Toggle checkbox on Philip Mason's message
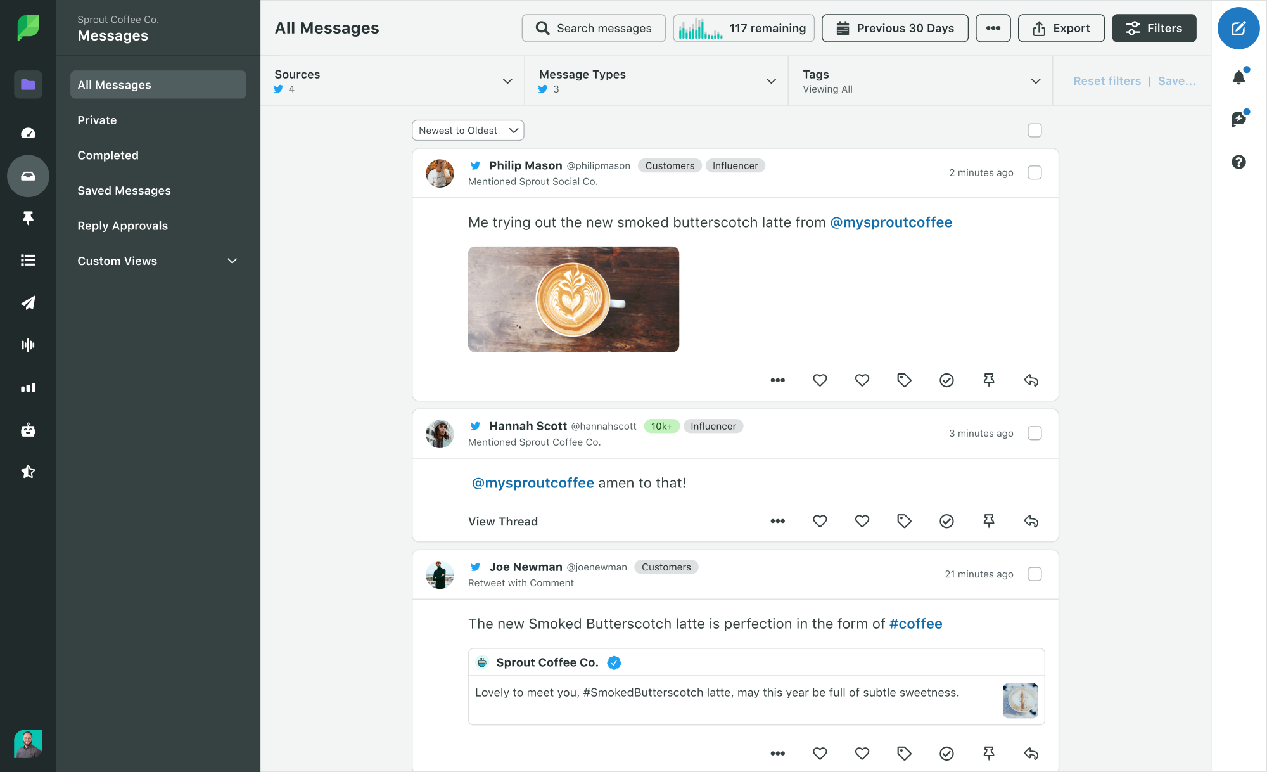This screenshot has width=1267, height=772. point(1035,172)
